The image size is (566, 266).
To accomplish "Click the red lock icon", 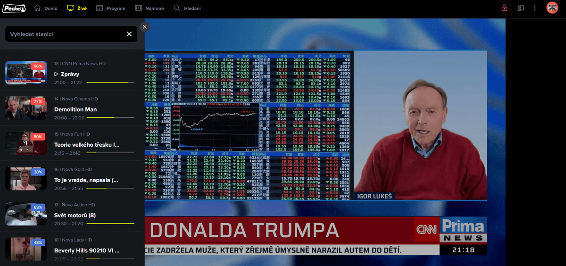I will click(x=504, y=8).
